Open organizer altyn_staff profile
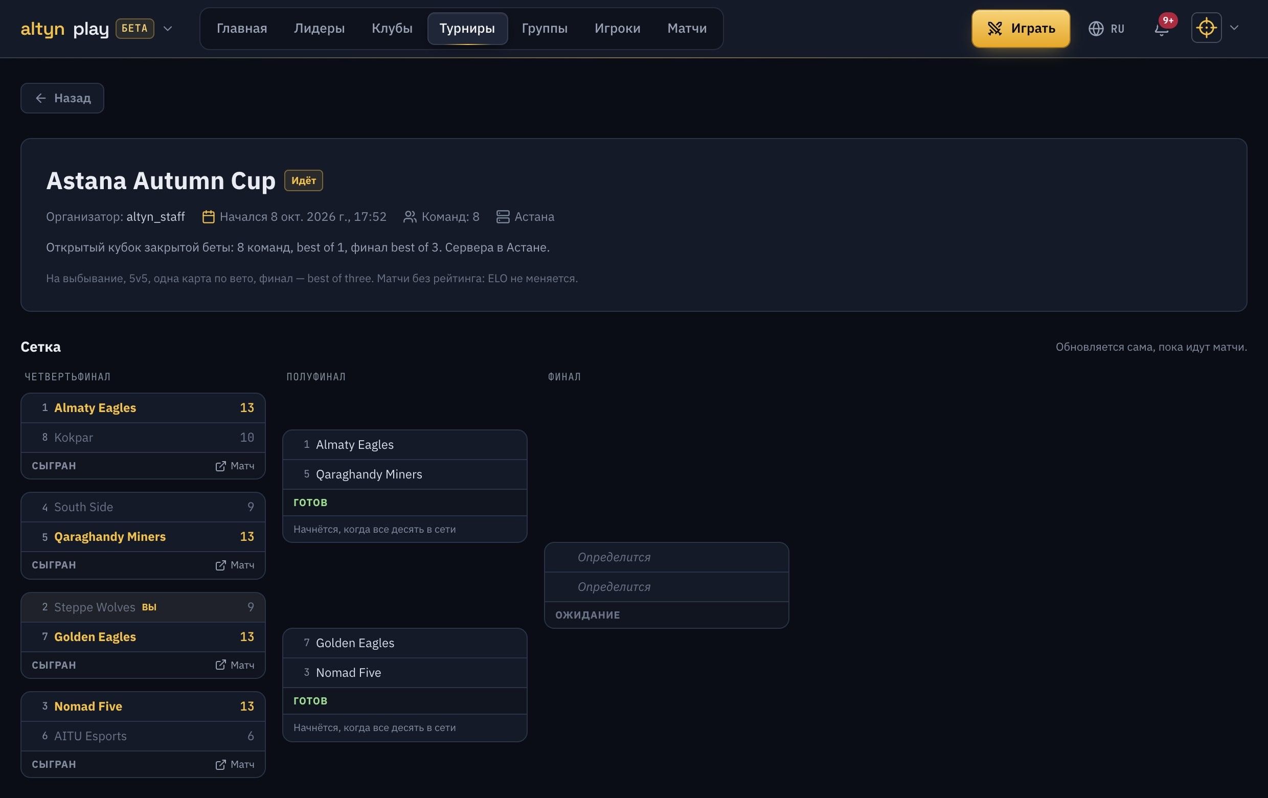The width and height of the screenshot is (1268, 798). 155,217
